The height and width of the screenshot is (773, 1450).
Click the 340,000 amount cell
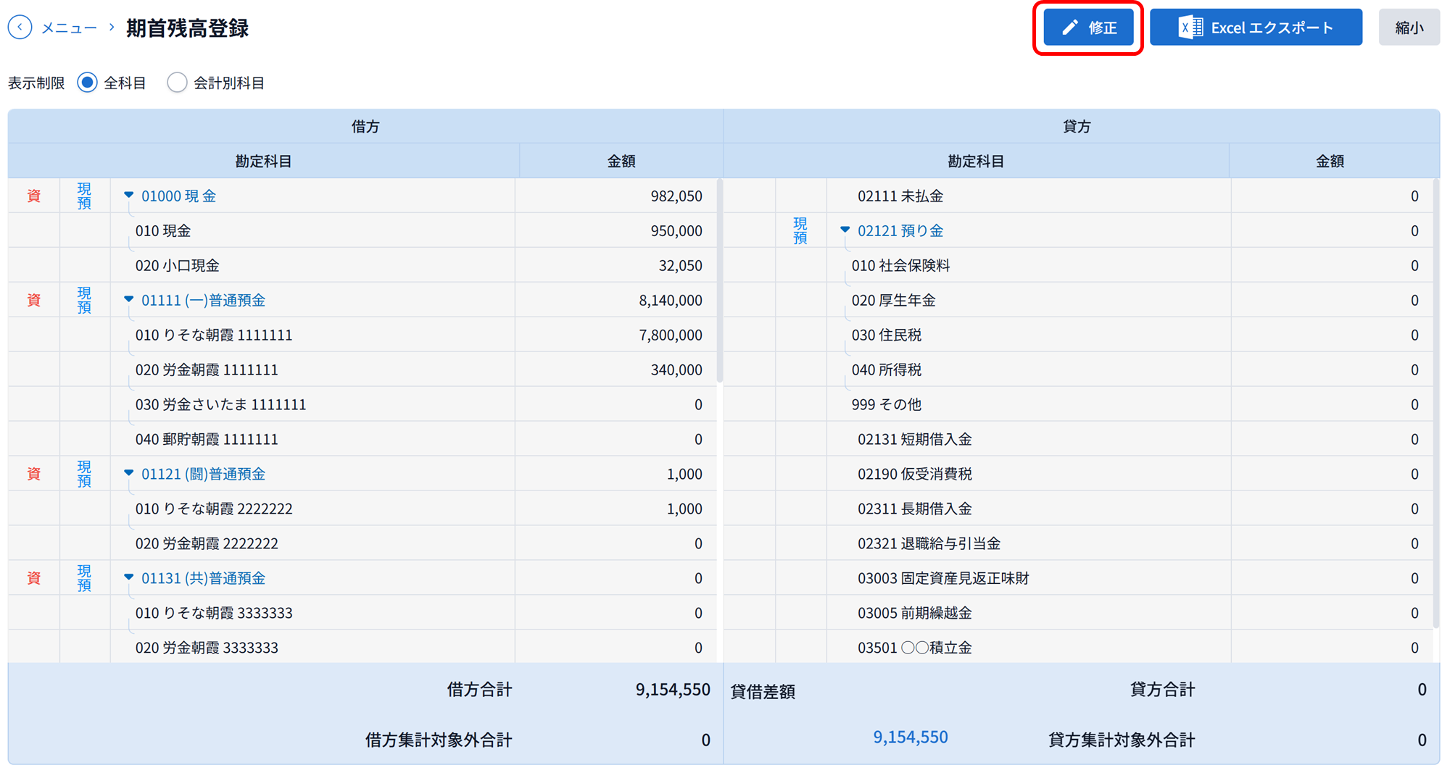(x=616, y=369)
